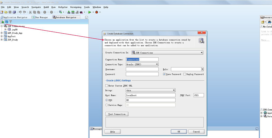
Task: Open the Versioning menu
Action: coord(76,7)
